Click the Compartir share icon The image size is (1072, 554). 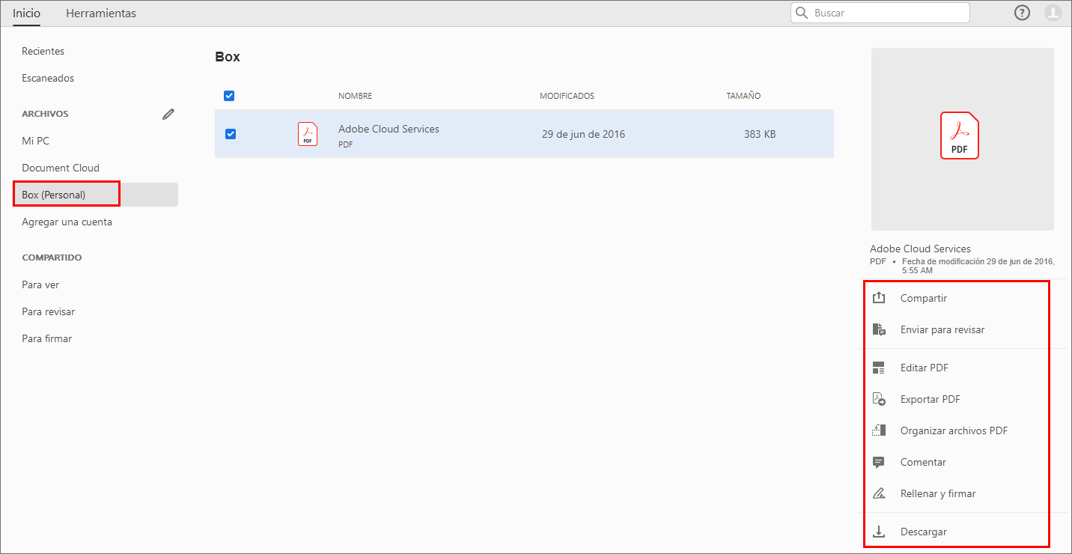click(x=878, y=297)
